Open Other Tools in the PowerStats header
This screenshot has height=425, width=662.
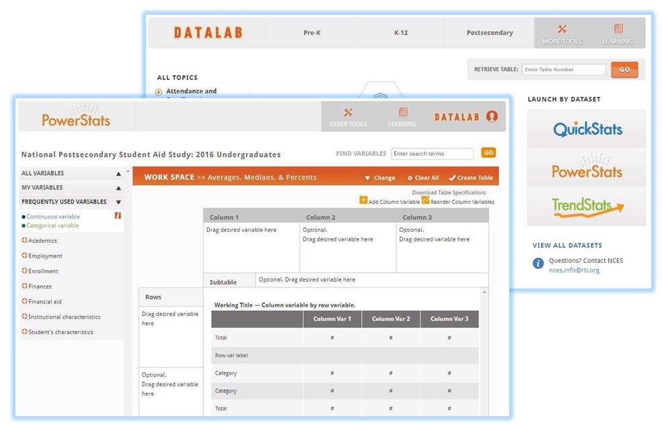(x=348, y=116)
